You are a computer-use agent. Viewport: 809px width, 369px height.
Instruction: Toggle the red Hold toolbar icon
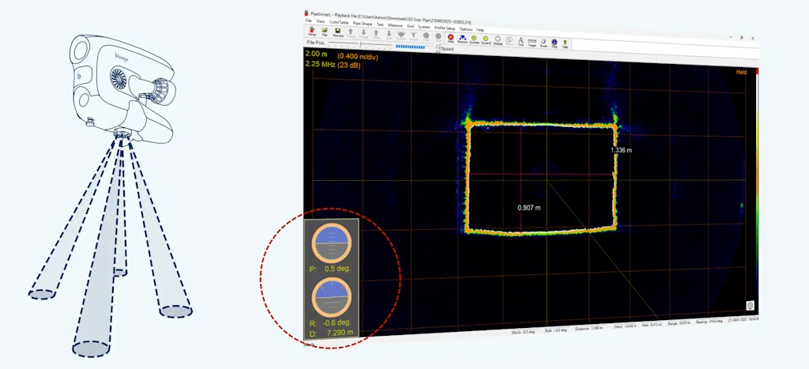(x=450, y=39)
